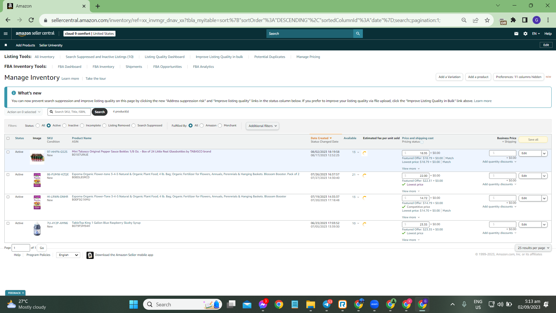Open Chrome extensions puzzle icon
The image size is (556, 313).
pyautogui.click(x=513, y=20)
